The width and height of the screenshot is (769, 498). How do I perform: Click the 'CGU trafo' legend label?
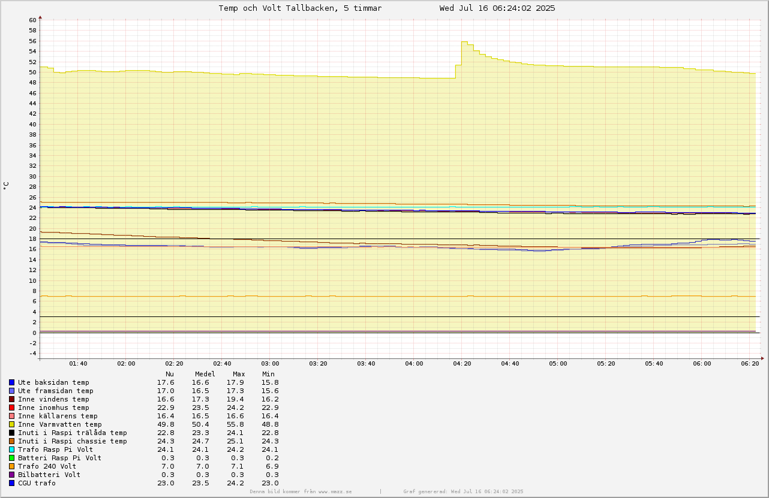37,483
